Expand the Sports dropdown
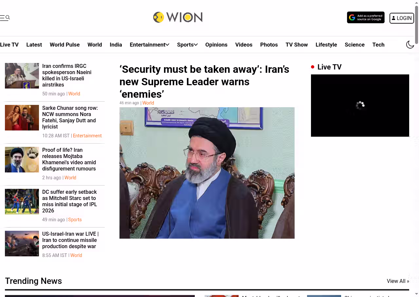 click(x=187, y=45)
